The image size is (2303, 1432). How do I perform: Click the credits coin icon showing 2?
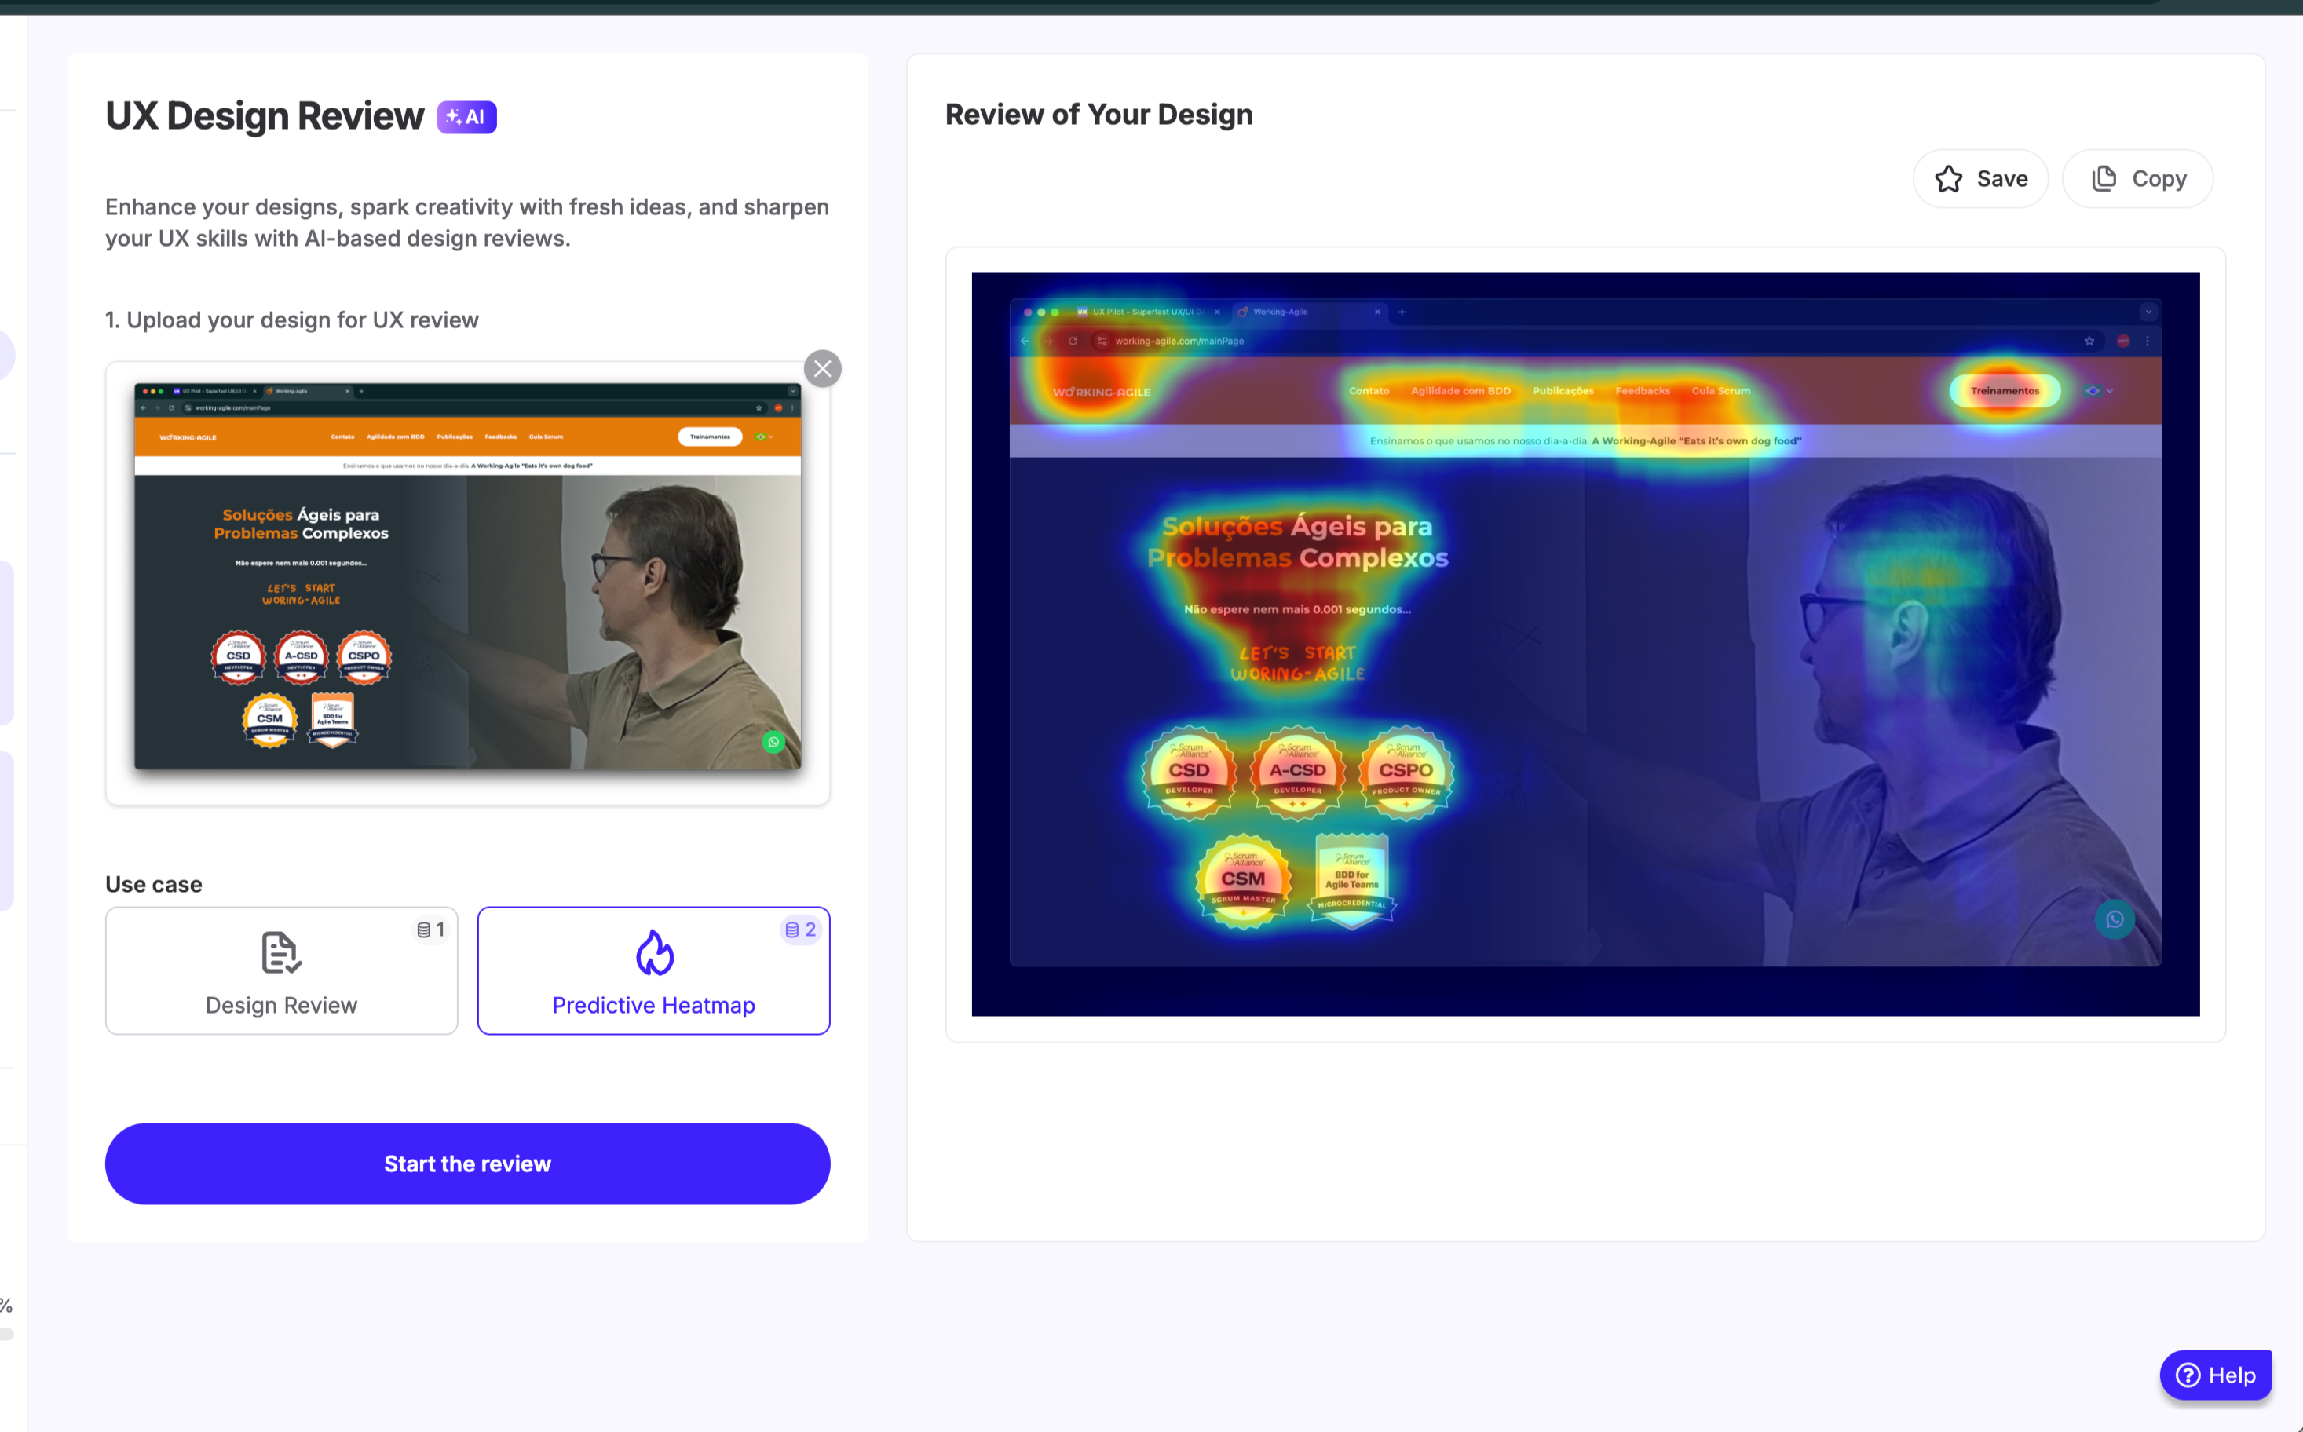[x=791, y=930]
